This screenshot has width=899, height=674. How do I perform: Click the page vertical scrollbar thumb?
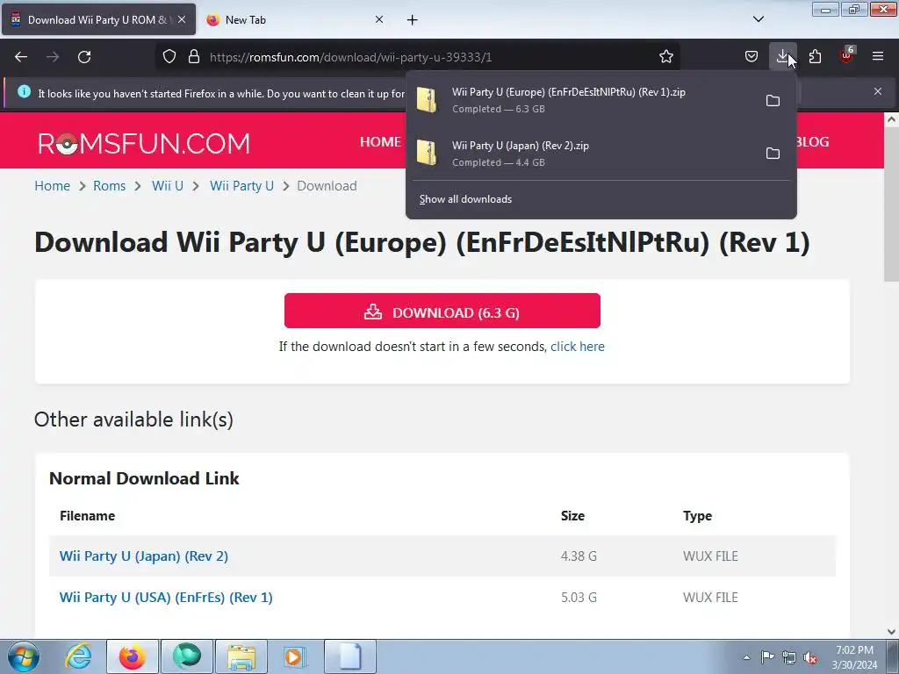coord(891,204)
